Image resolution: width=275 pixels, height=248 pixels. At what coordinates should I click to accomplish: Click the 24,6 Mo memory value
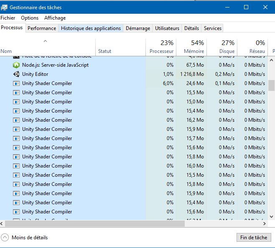195,83
